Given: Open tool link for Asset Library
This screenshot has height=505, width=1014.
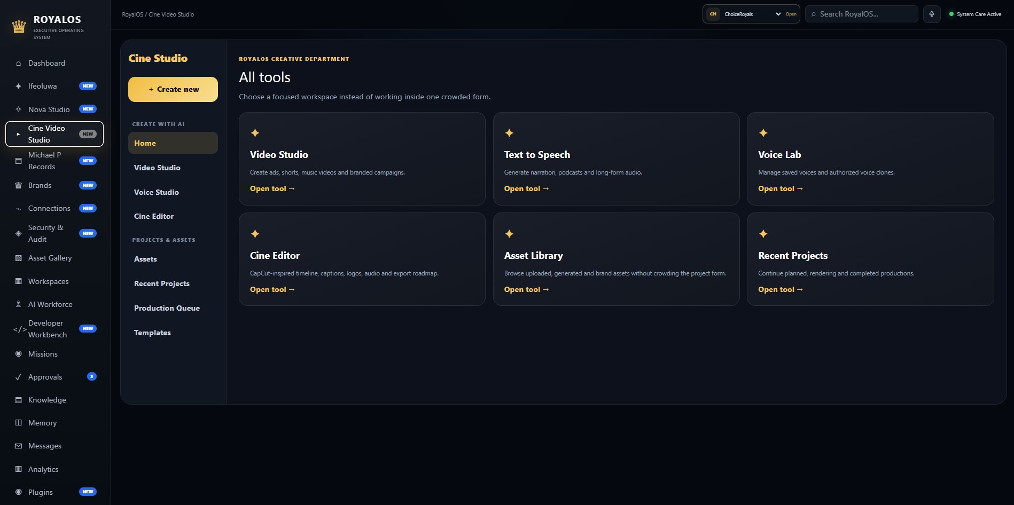Looking at the screenshot, I should pos(526,289).
